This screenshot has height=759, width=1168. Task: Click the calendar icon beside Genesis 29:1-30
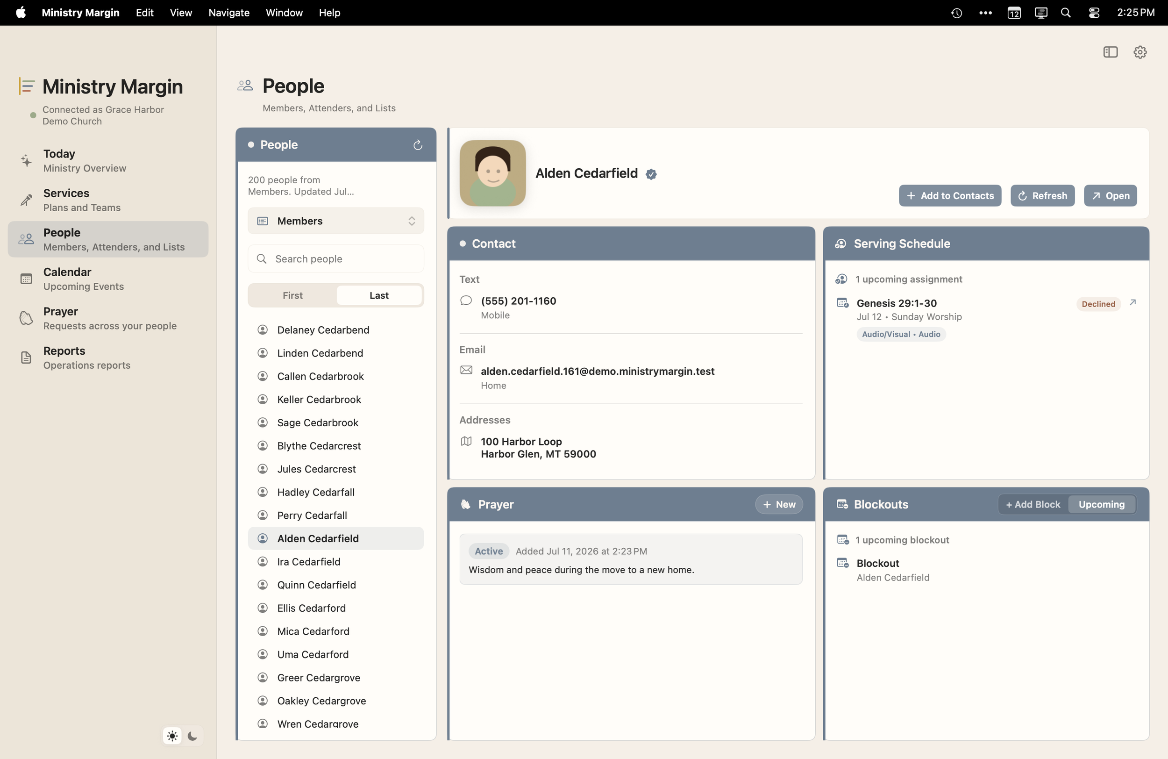click(843, 302)
